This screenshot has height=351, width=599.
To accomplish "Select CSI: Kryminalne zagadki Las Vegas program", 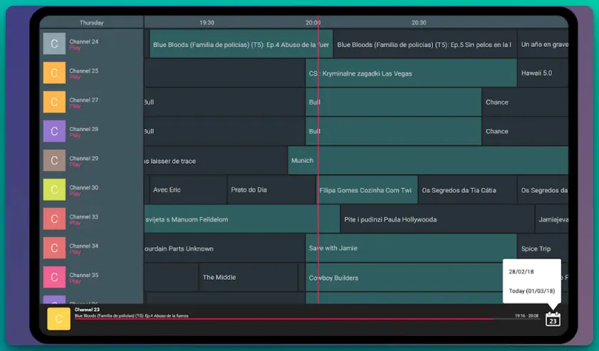I will pos(411,73).
